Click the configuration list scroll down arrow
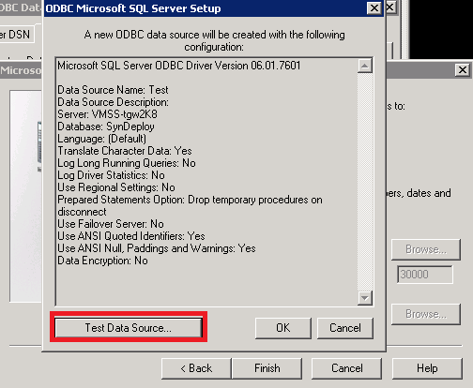This screenshot has height=388, width=473. 365,297
